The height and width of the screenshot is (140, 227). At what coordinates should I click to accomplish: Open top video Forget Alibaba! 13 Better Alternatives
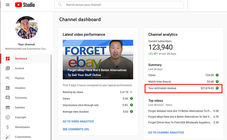(180, 111)
